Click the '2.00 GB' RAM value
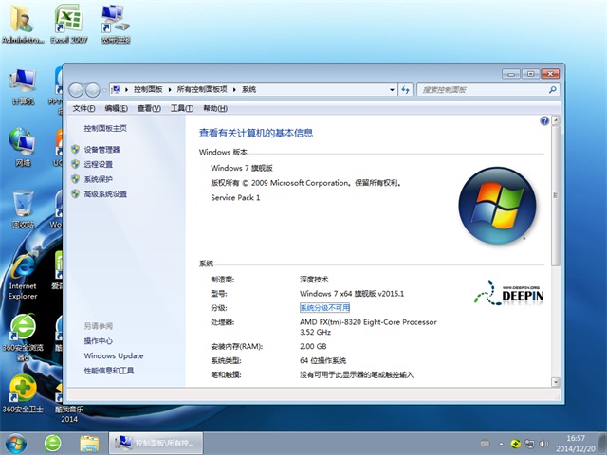Screen dimensions: 607x455 [313, 346]
